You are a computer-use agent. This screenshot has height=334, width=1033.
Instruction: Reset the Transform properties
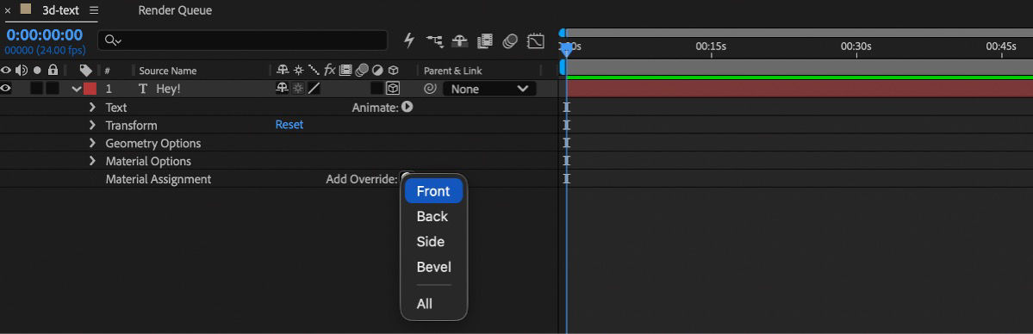(289, 125)
